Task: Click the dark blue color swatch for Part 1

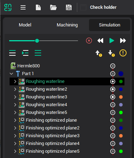Action: [x=121, y=74]
